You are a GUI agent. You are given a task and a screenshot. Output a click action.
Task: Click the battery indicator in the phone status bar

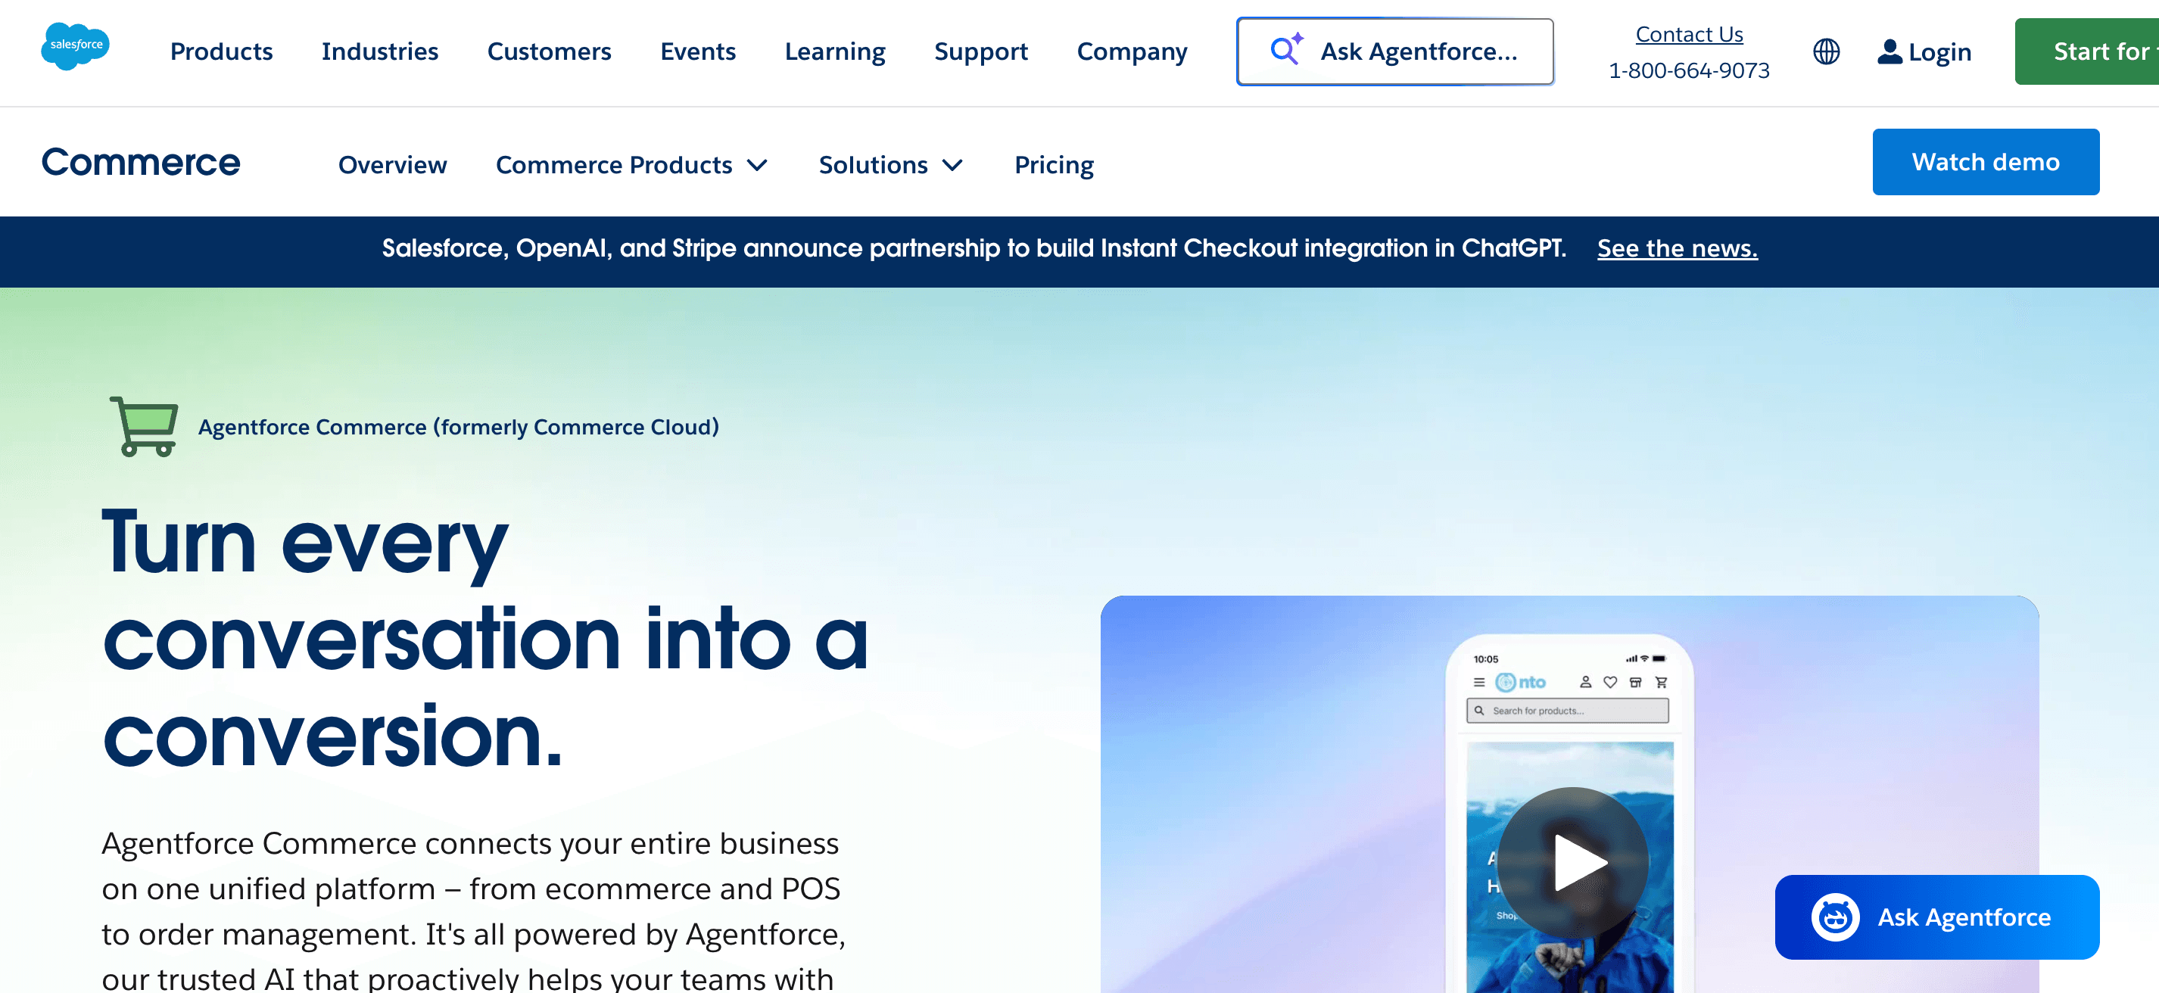coord(1659,659)
